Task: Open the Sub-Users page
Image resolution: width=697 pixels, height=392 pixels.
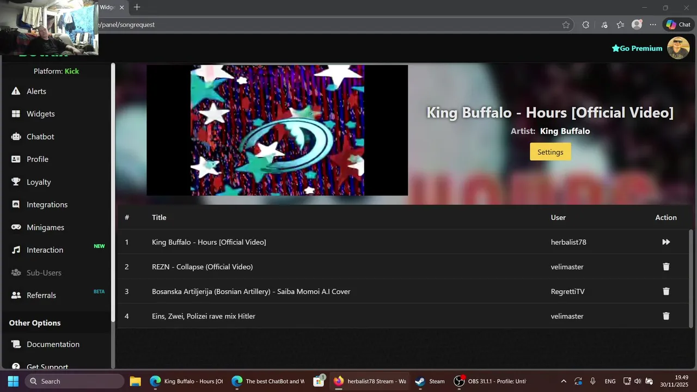Action: pyautogui.click(x=44, y=273)
